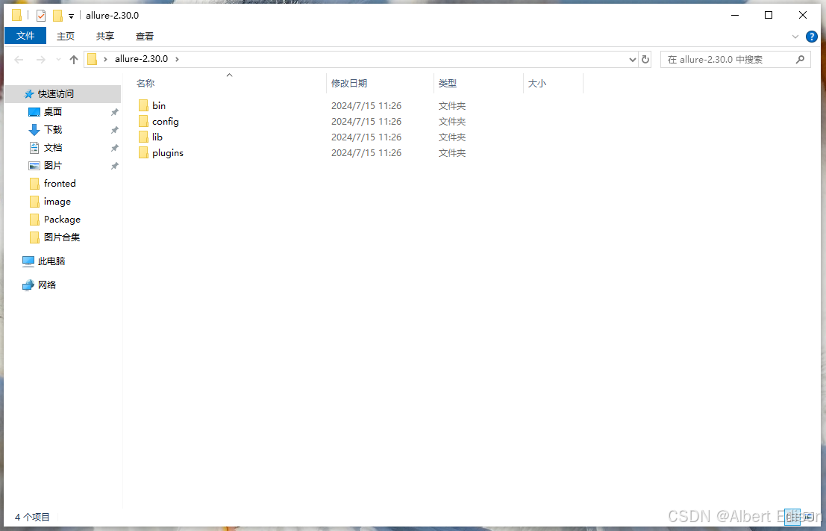This screenshot has width=826, height=531.
Task: Click the new folder icon in title bar
Action: [57, 15]
